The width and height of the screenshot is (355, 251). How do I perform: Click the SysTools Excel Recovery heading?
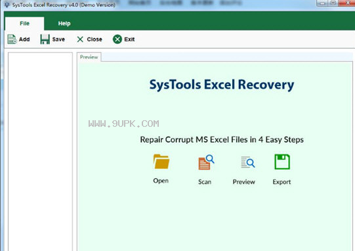click(x=222, y=85)
